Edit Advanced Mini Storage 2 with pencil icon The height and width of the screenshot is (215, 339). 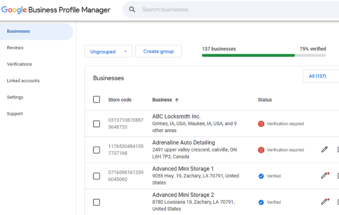(x=325, y=201)
